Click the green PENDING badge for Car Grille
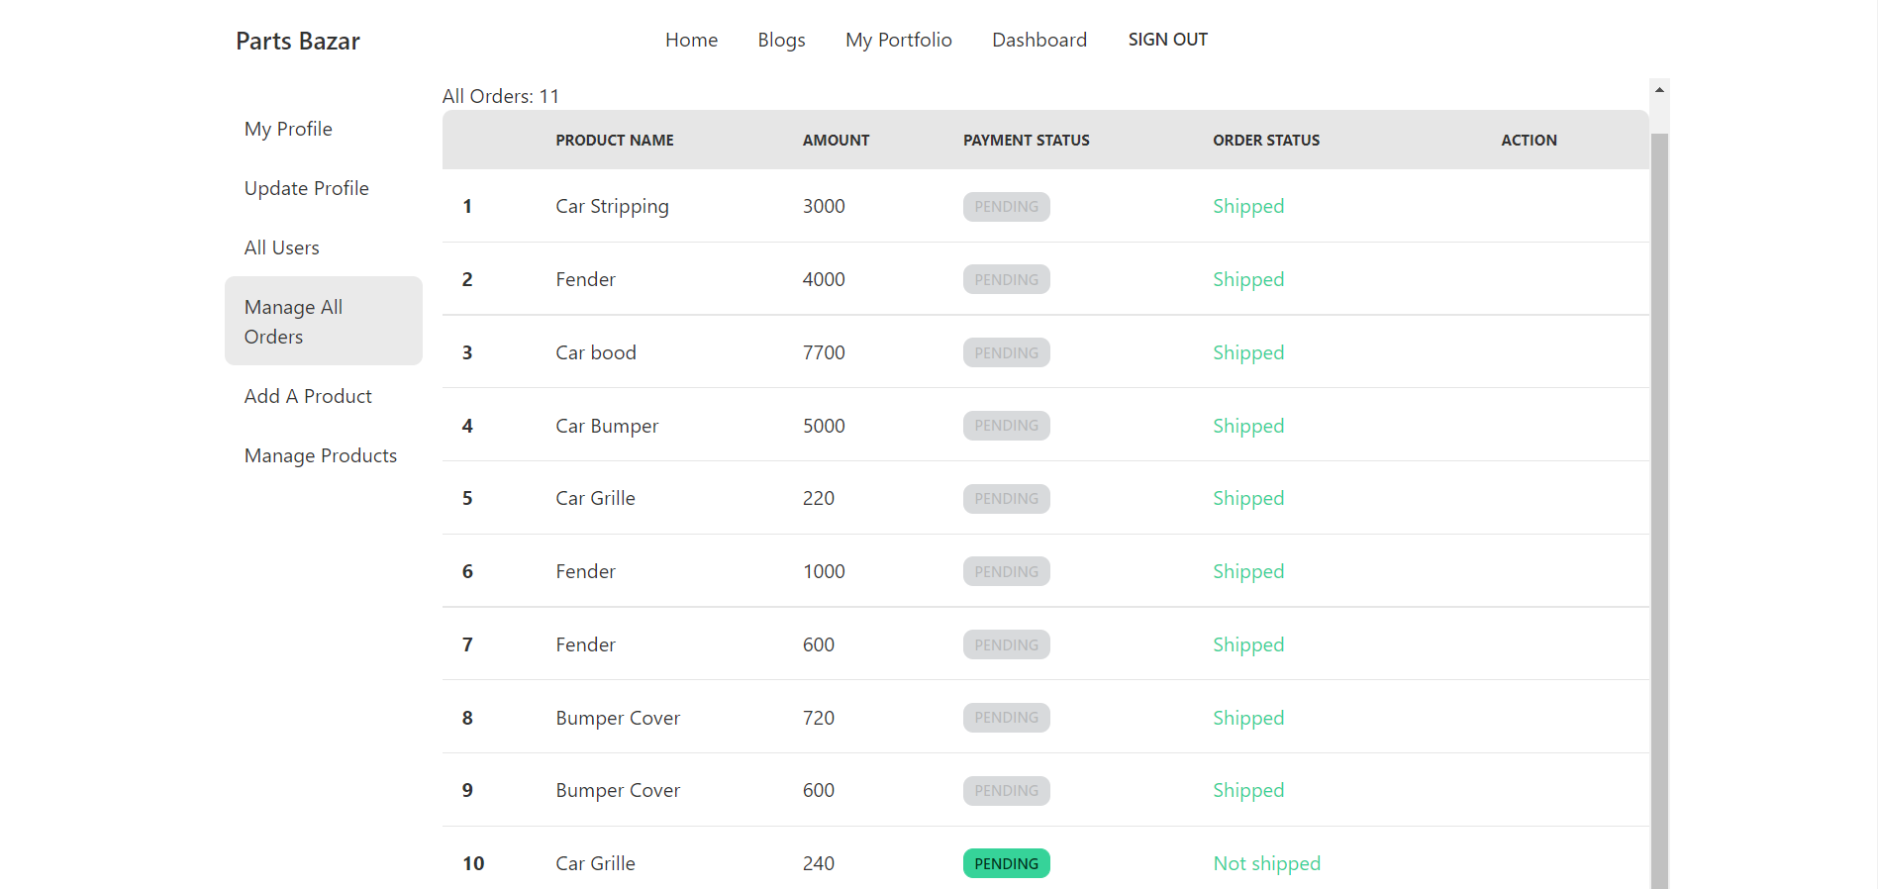Image resolution: width=1878 pixels, height=889 pixels. coord(1006,863)
